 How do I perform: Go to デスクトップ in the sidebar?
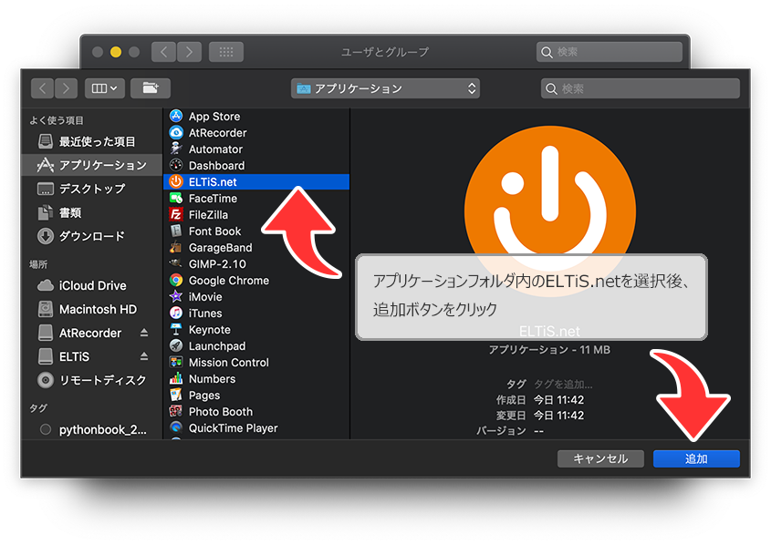pos(92,189)
